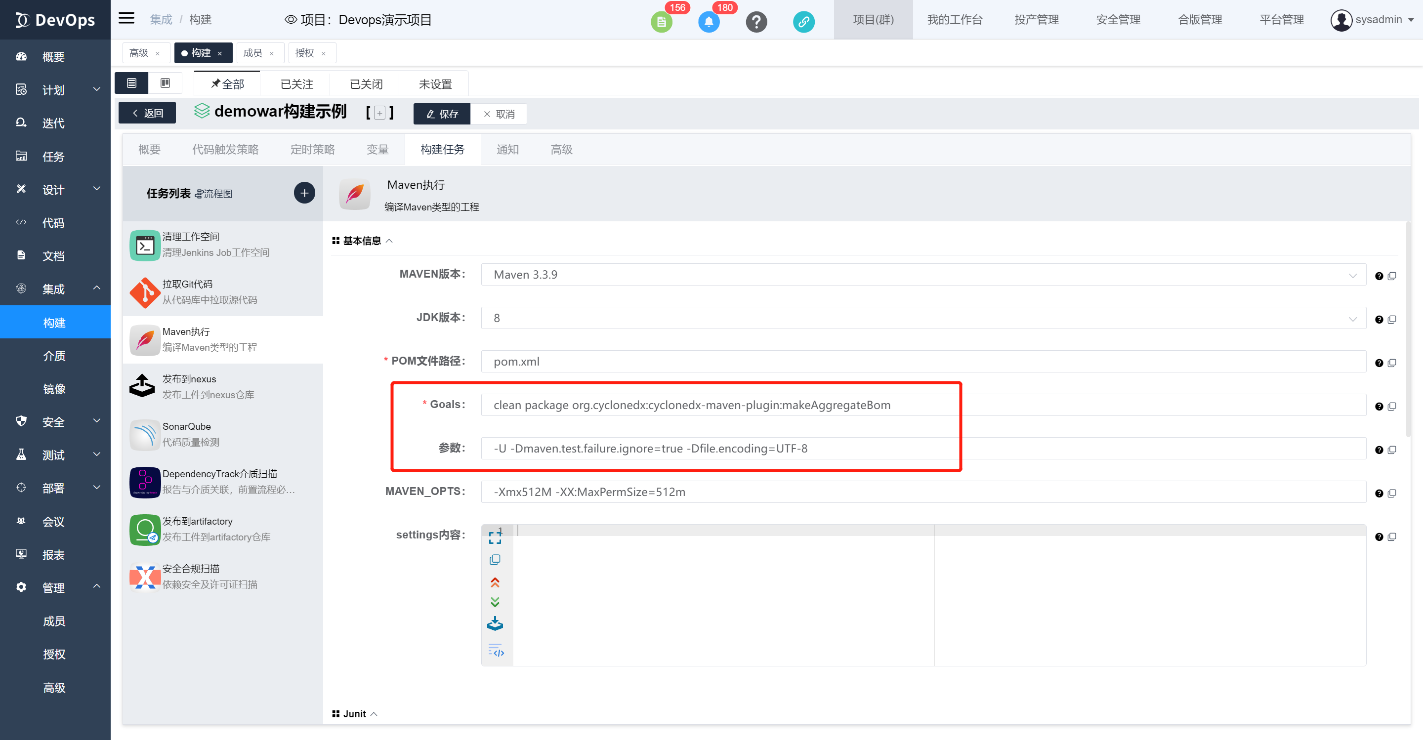Switch to column view layout toggle
Image resolution: width=1423 pixels, height=740 pixels.
165,83
